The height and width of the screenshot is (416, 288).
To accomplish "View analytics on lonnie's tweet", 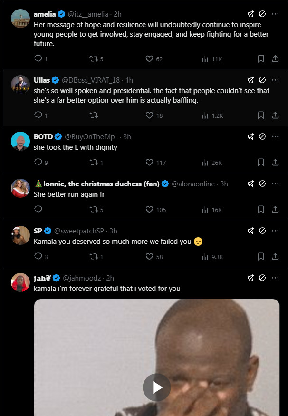I will coord(205,210).
